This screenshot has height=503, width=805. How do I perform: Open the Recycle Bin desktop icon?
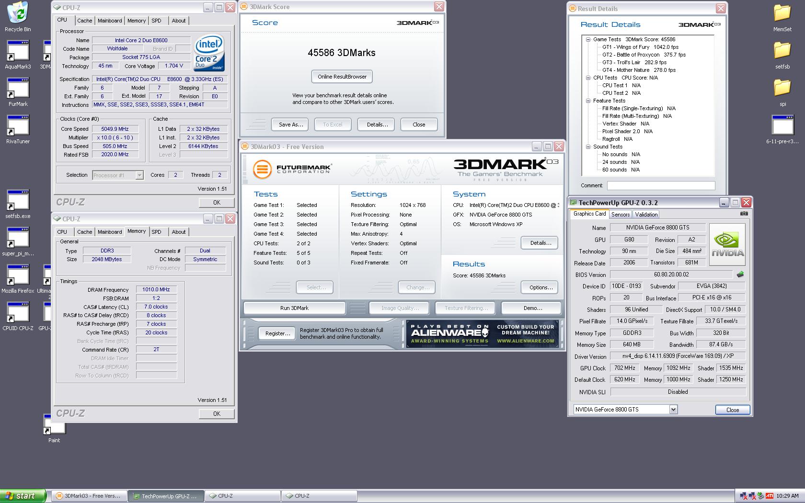(x=18, y=17)
